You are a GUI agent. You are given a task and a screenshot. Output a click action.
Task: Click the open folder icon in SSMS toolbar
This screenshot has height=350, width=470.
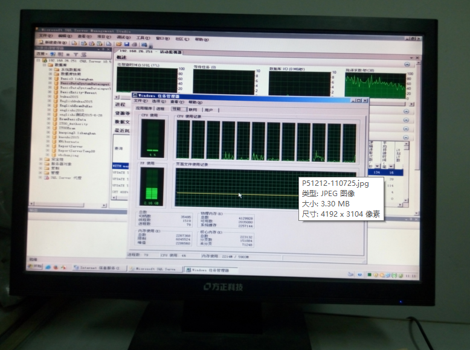[119, 44]
